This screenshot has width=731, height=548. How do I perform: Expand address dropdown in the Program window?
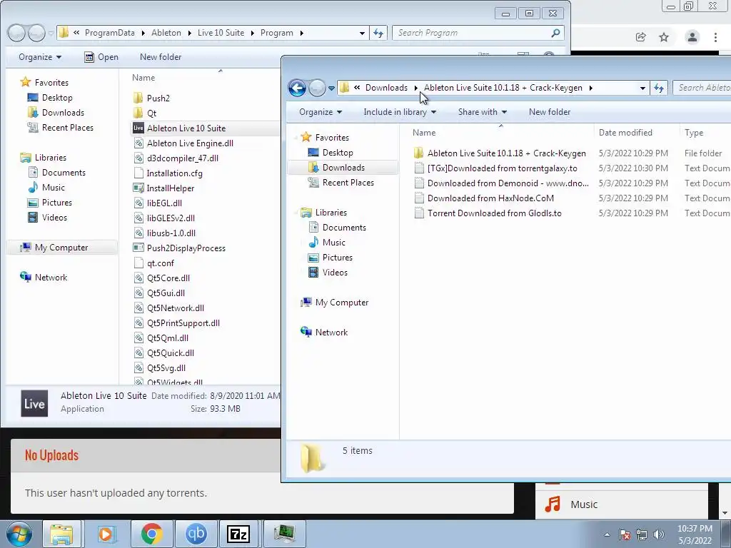(x=362, y=33)
